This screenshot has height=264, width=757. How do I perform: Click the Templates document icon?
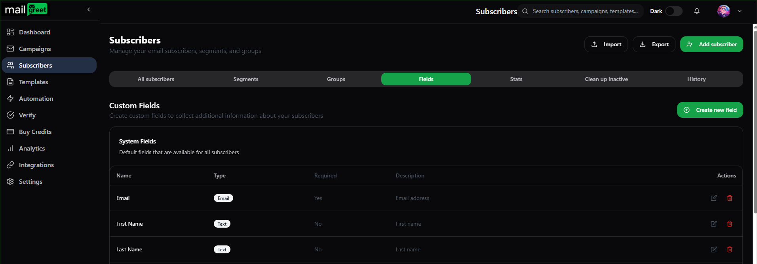(10, 82)
